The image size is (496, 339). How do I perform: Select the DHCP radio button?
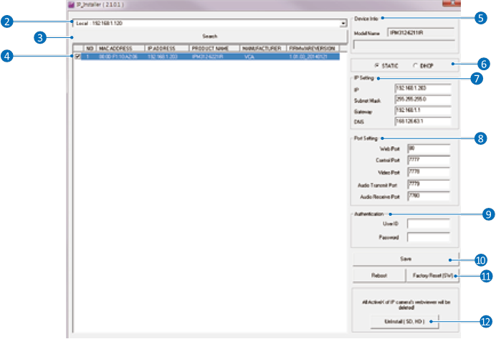click(x=415, y=65)
